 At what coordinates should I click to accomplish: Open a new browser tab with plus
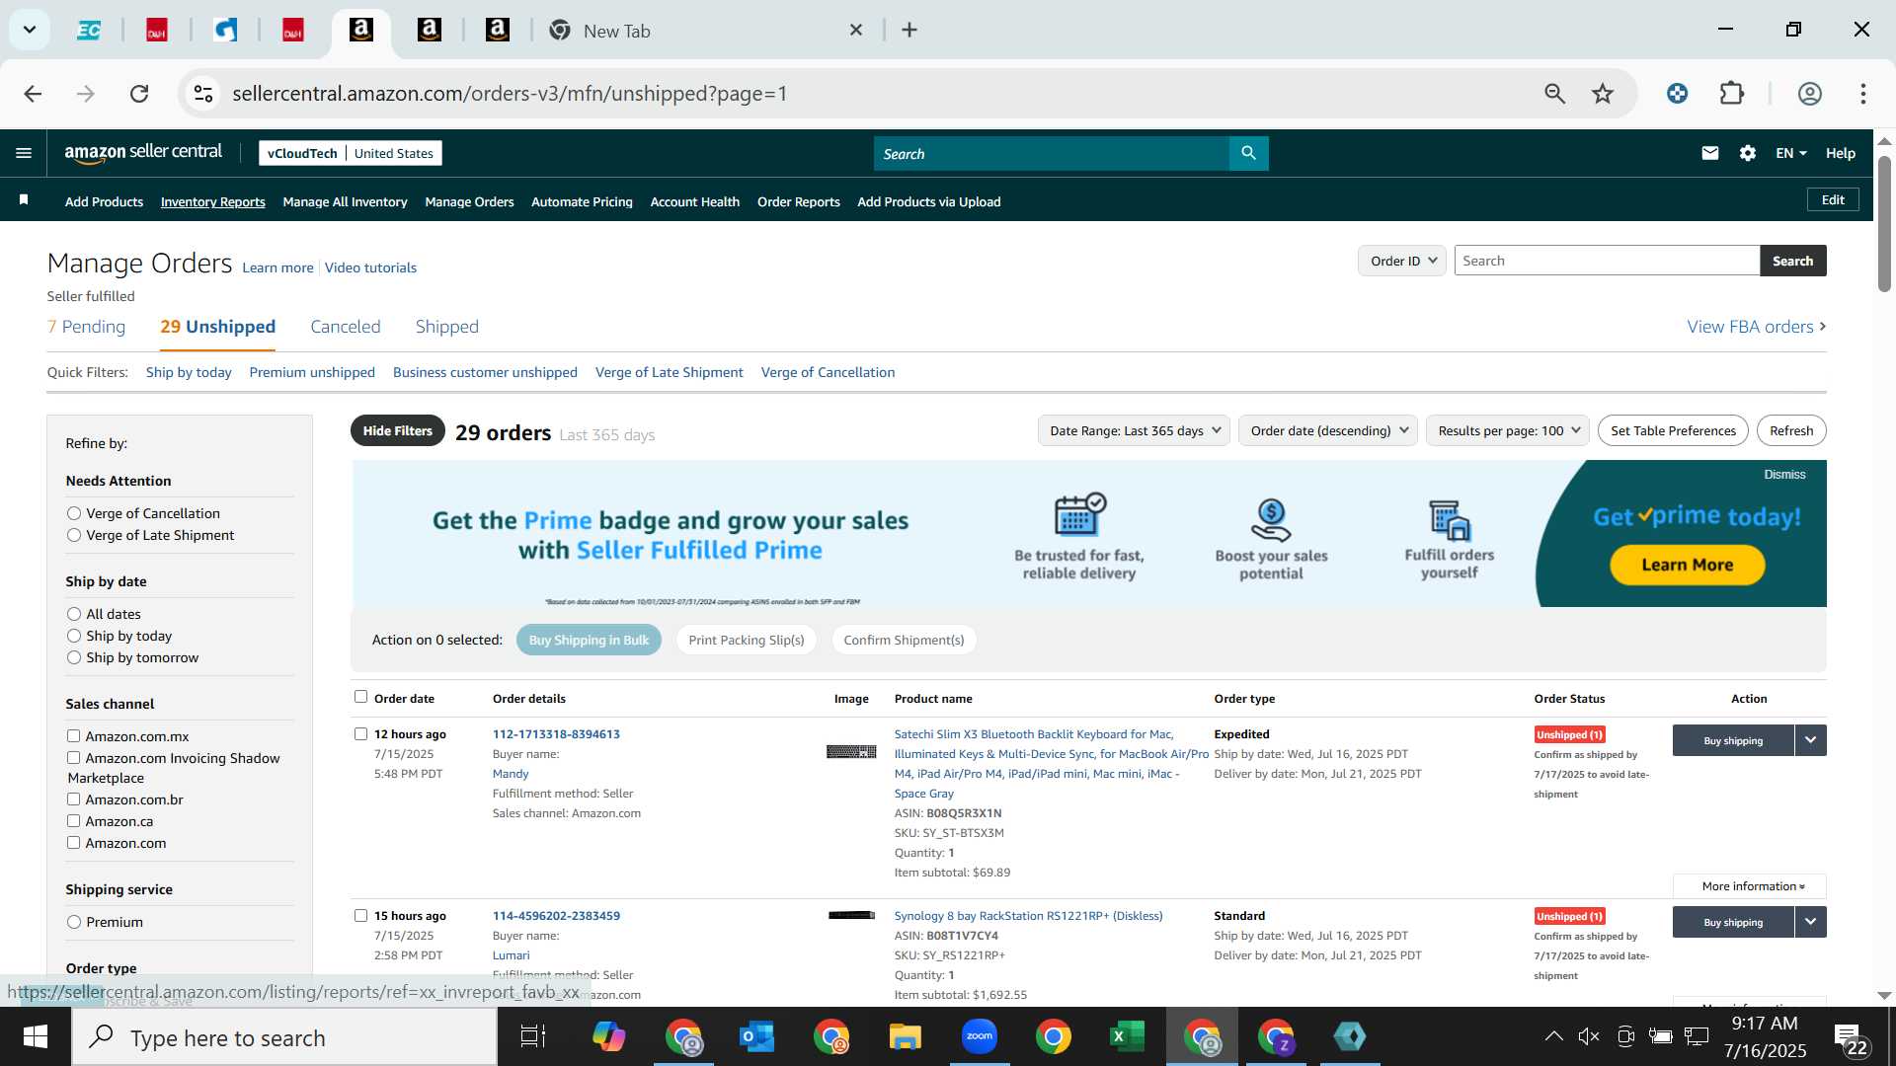click(909, 31)
